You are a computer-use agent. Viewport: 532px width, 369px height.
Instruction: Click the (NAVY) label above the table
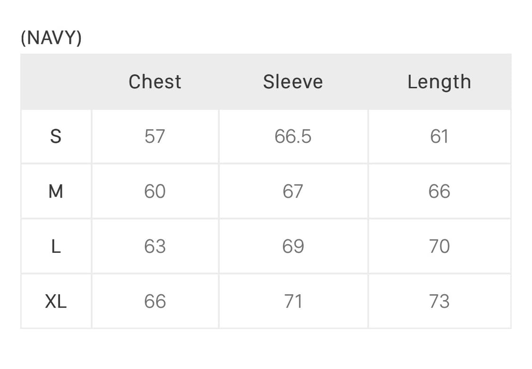(x=51, y=38)
